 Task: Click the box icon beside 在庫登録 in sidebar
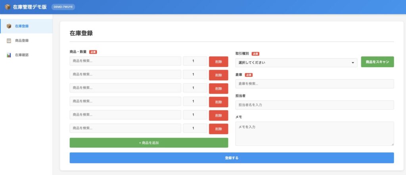(9, 26)
